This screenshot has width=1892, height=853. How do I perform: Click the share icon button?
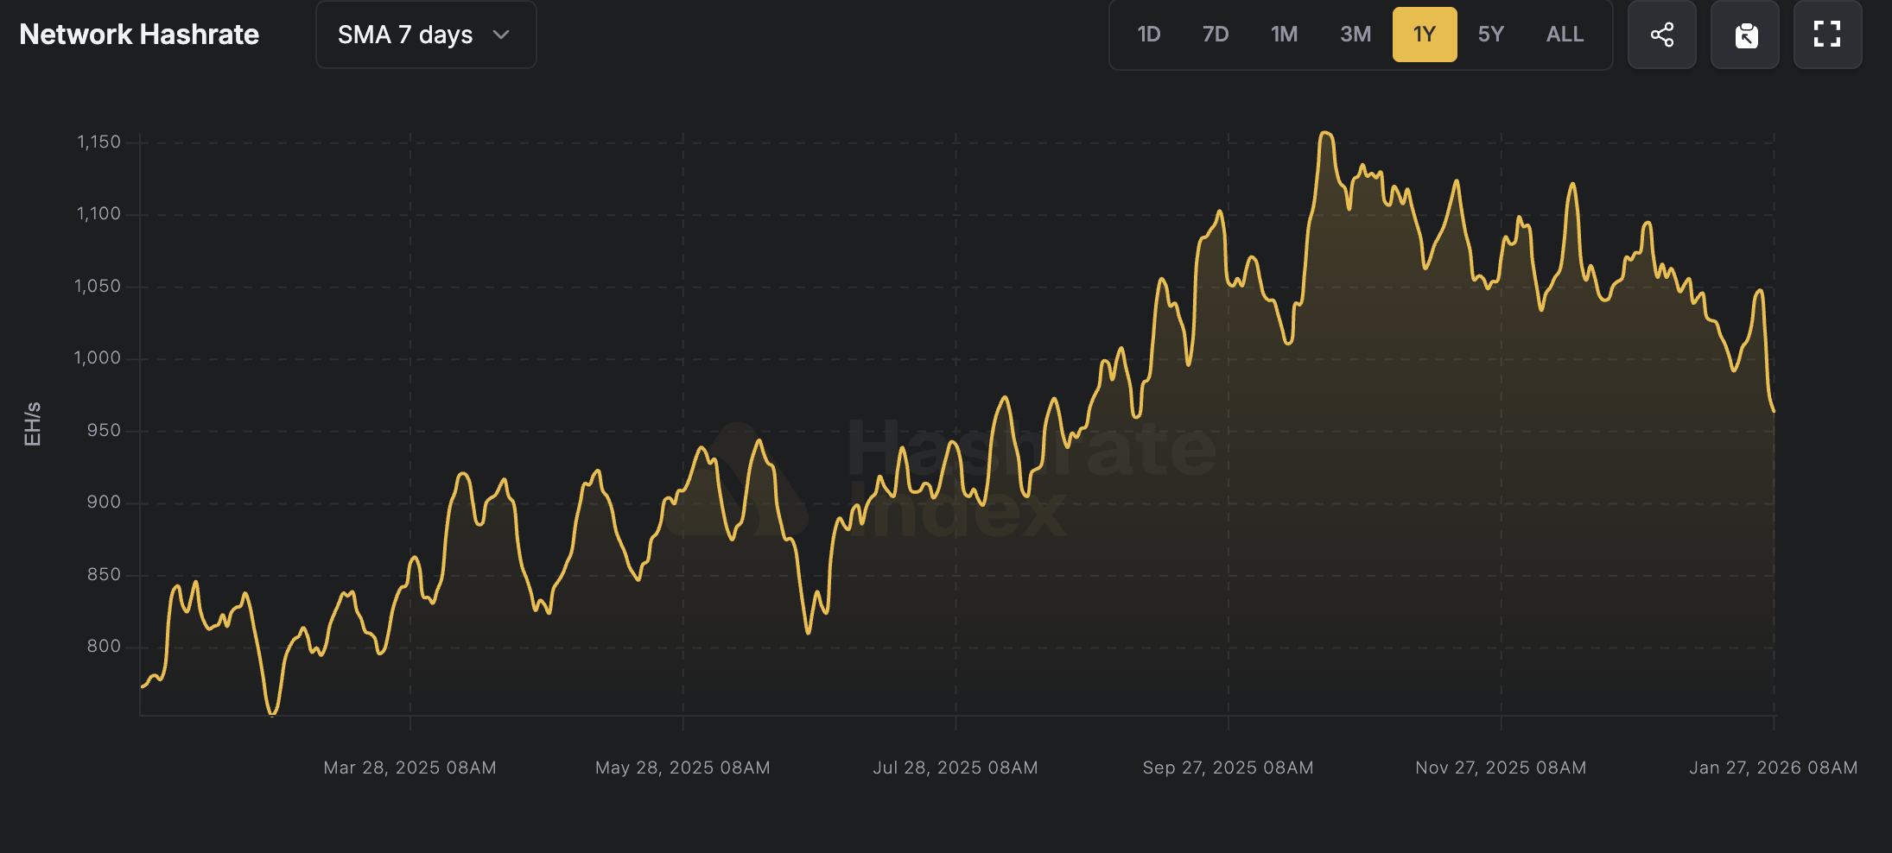[1661, 35]
